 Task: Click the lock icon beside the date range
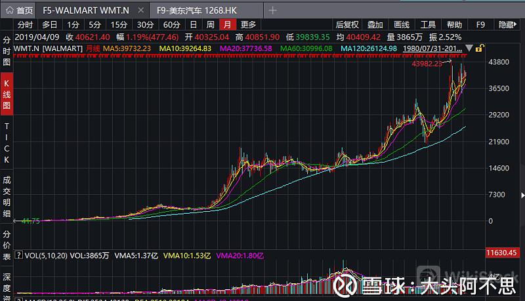tap(480, 49)
